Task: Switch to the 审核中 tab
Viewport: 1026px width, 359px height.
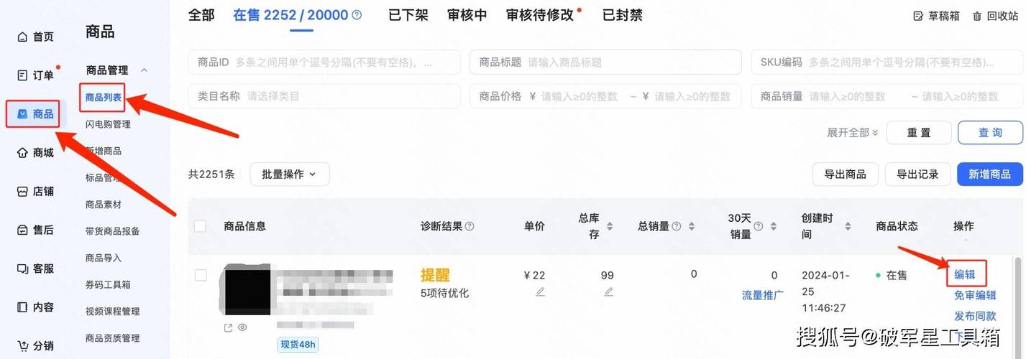Action: coord(467,15)
